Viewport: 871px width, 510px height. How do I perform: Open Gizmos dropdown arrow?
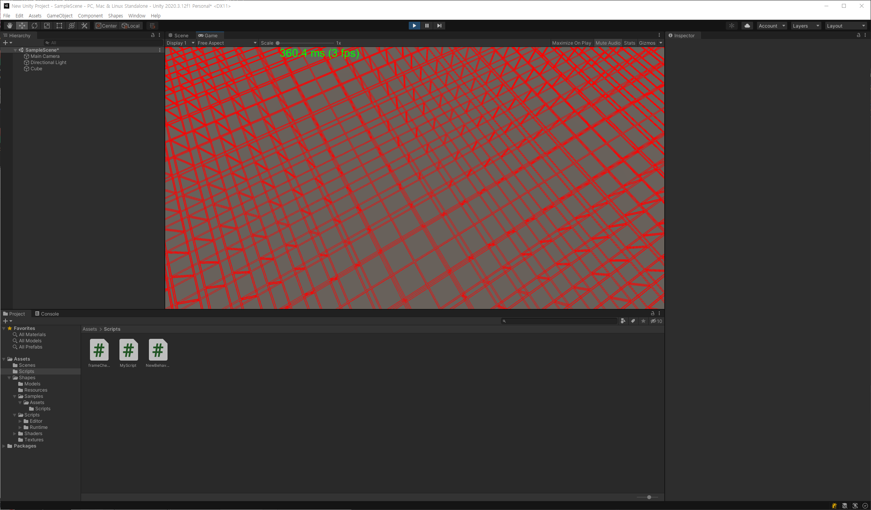pyautogui.click(x=661, y=43)
